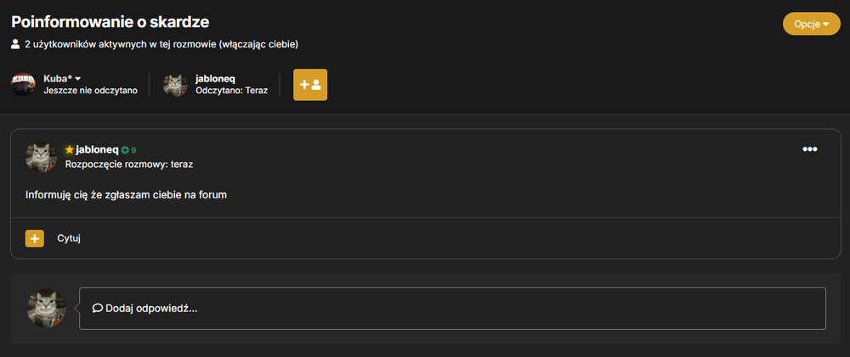This screenshot has width=850, height=357.
Task: Click the user icon beside active users count
Action: tap(15, 44)
